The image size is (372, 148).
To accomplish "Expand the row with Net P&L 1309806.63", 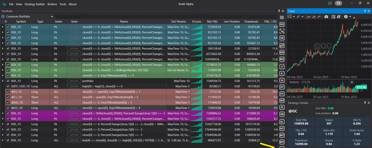I will tap(3, 113).
